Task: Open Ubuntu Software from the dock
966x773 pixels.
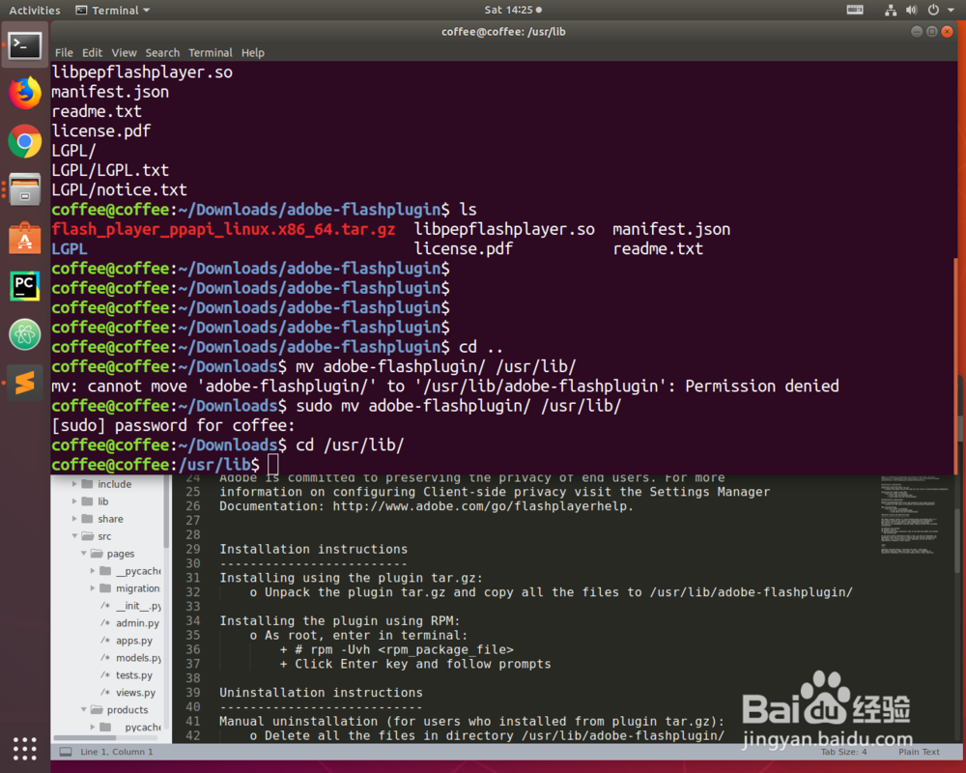Action: click(x=25, y=238)
